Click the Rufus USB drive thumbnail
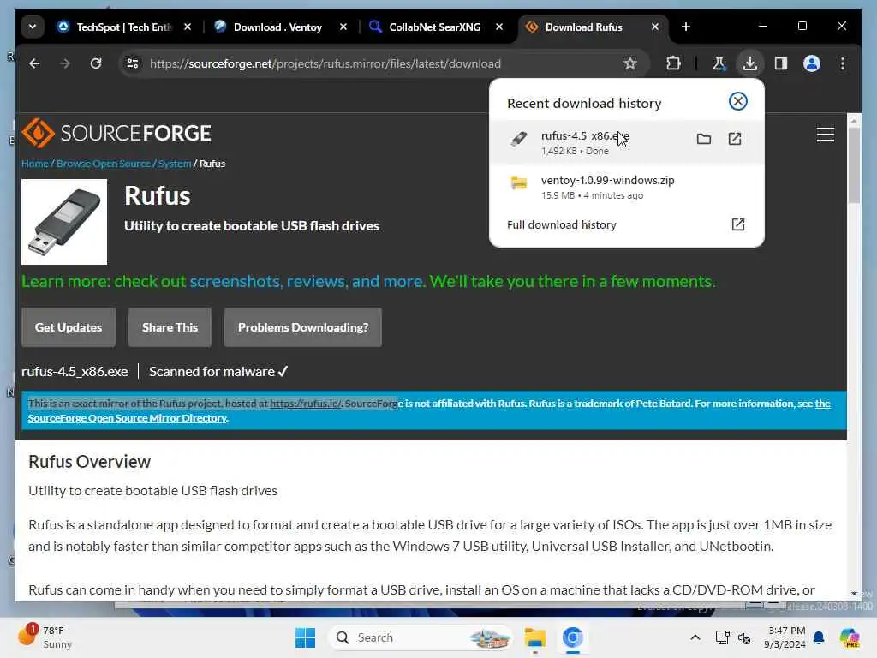The width and height of the screenshot is (877, 658). click(64, 222)
